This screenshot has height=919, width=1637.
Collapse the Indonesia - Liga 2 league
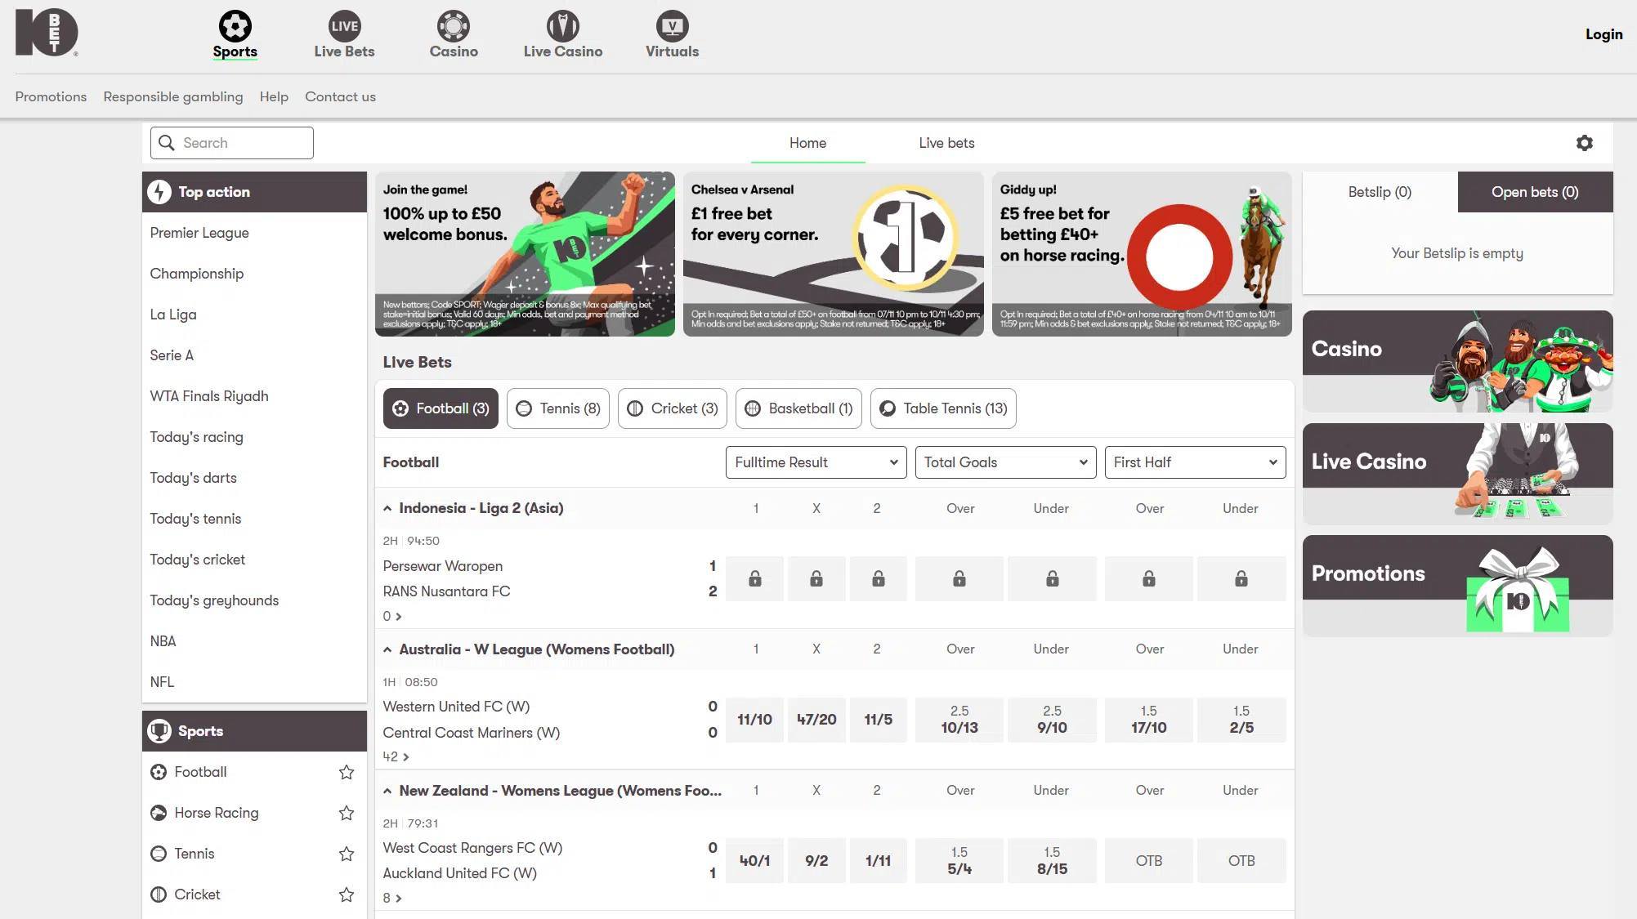pyautogui.click(x=387, y=508)
